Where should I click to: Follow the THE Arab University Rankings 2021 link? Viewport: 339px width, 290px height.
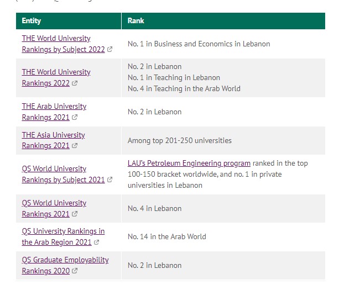pos(54,112)
